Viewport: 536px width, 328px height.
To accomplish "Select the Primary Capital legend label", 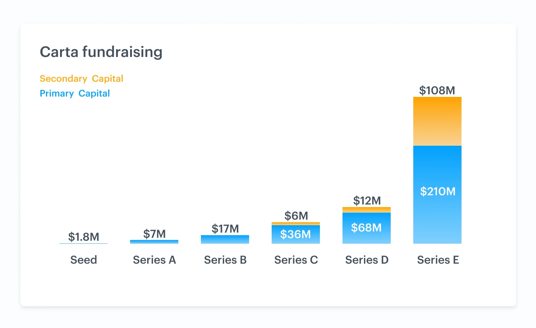I will pos(75,93).
